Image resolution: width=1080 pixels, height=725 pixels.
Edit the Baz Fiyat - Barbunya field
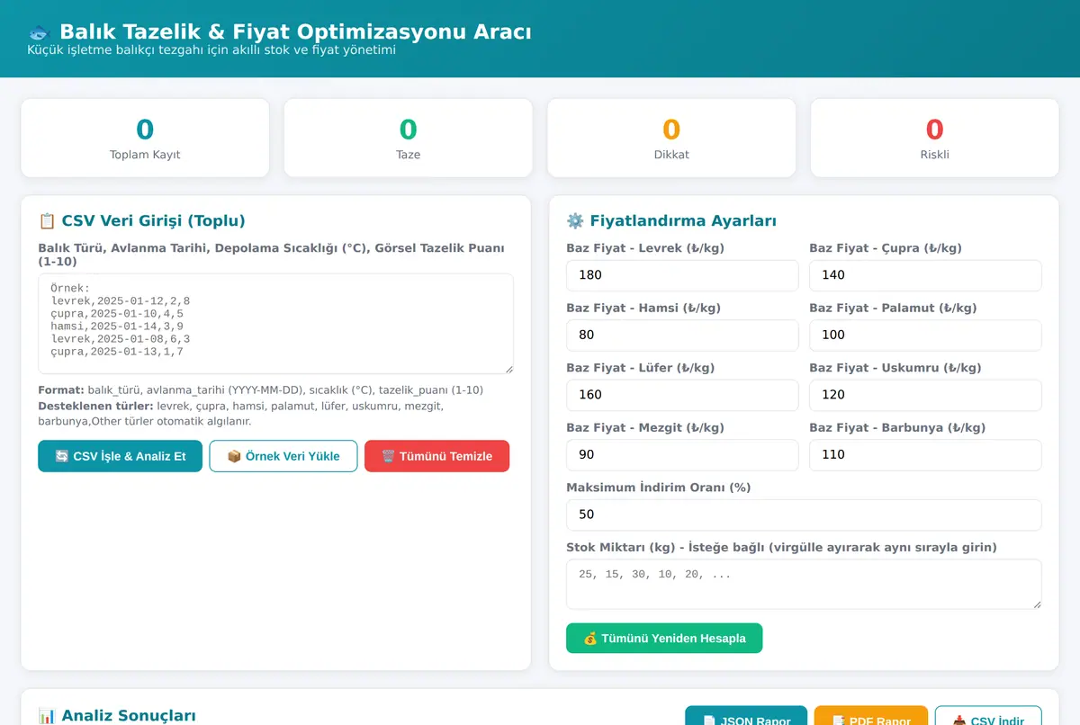[x=925, y=455]
